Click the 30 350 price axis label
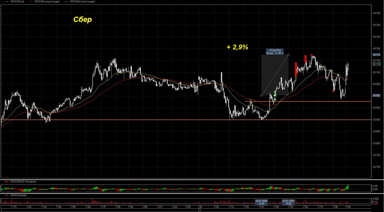 click(x=377, y=13)
